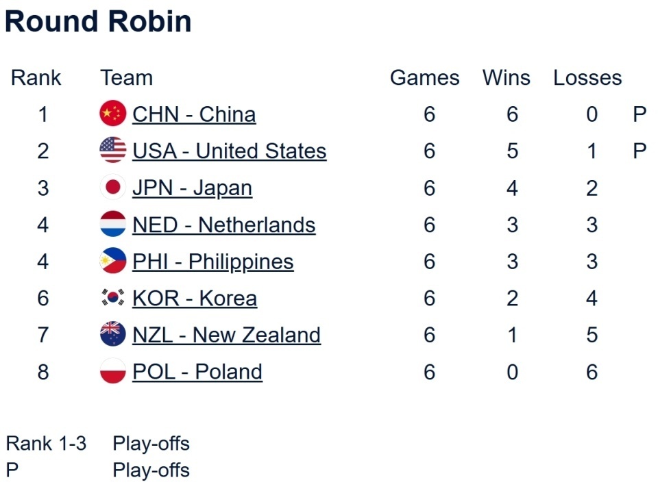Click the United States flag icon
The width and height of the screenshot is (658, 493).
pyautogui.click(x=113, y=151)
